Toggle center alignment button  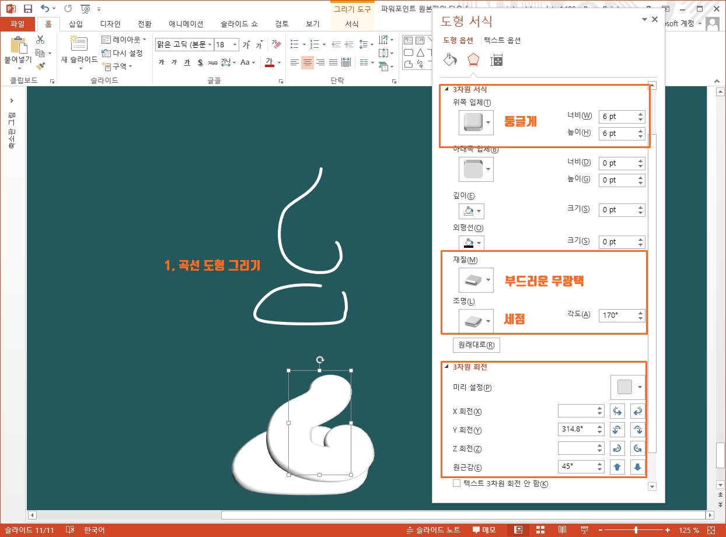click(308, 62)
